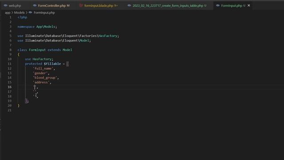Viewport: 284px width, 160px height.
Task: Click the closing brace on line 20
Action: [19, 106]
